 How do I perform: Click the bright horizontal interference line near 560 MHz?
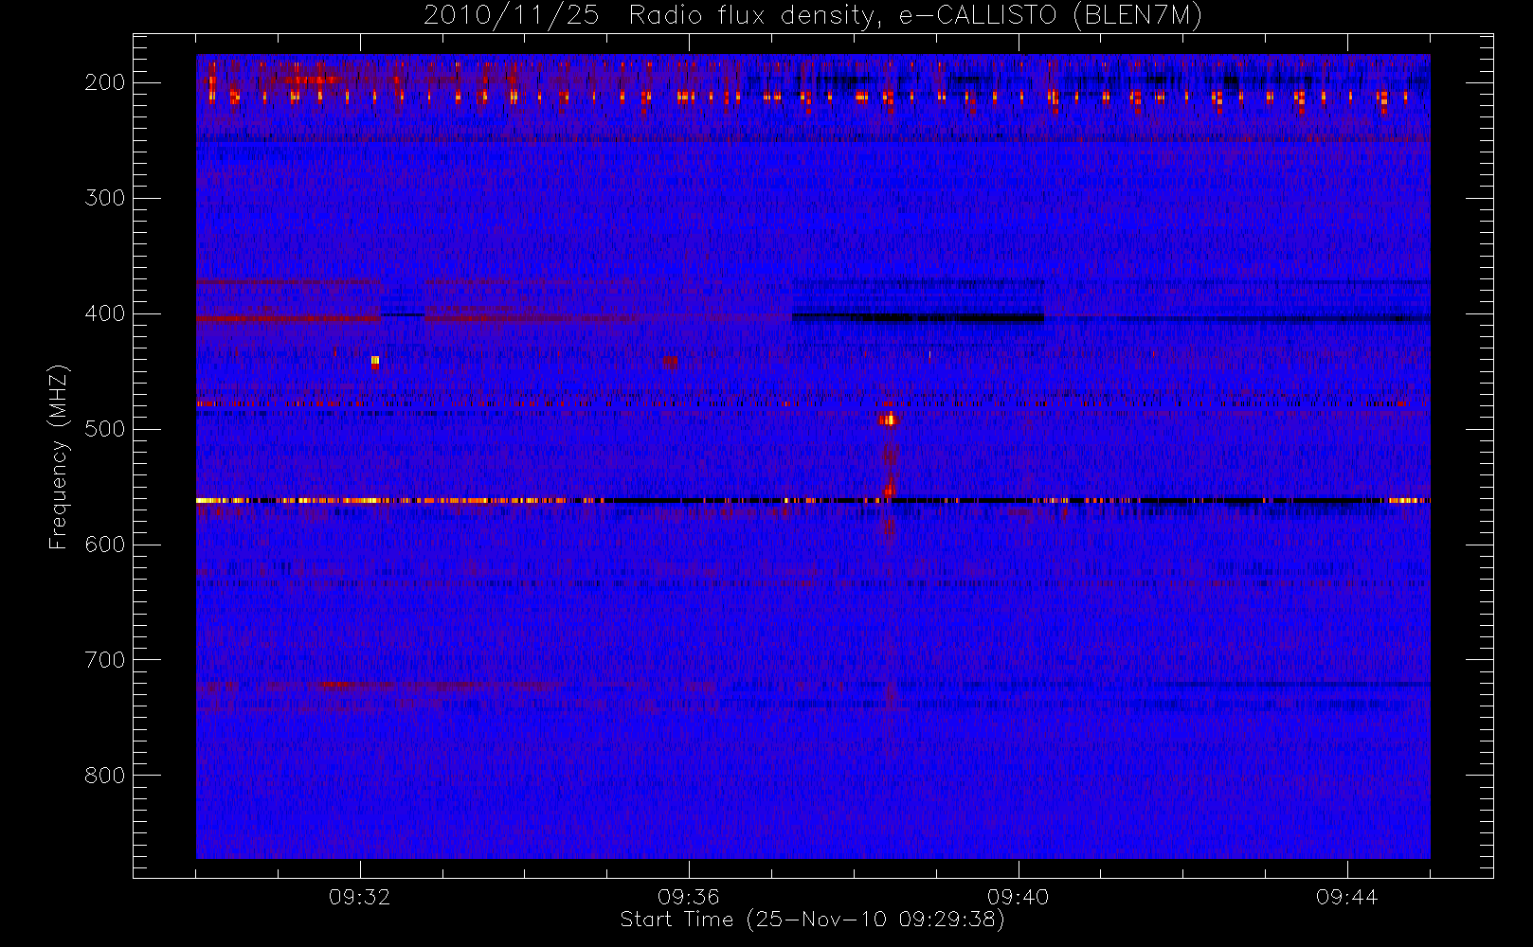pyautogui.click(x=813, y=500)
